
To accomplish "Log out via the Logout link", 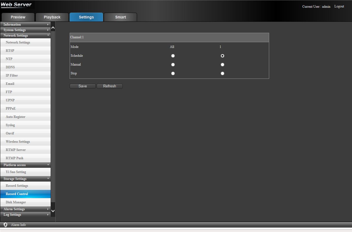I will point(339,6).
